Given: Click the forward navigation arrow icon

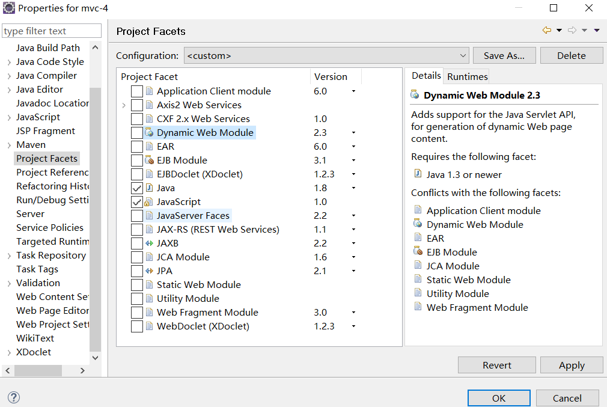Looking at the screenshot, I should coord(572,31).
